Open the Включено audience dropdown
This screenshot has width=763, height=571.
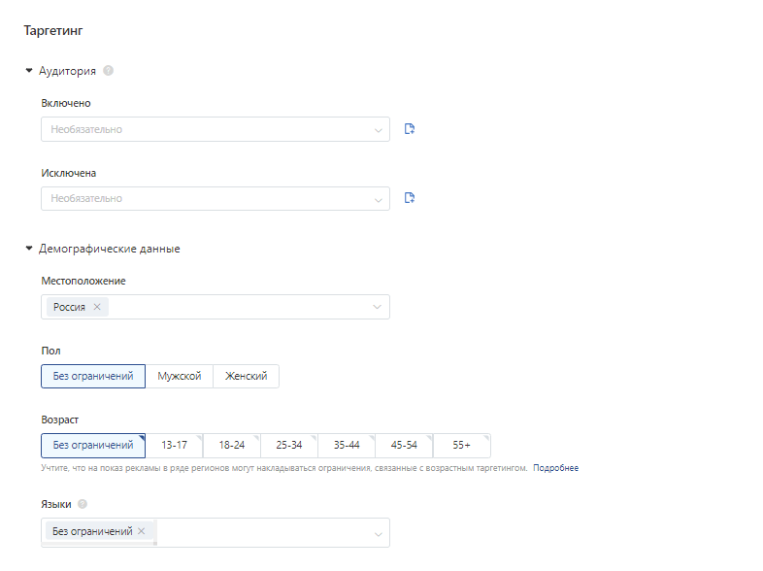click(x=216, y=129)
